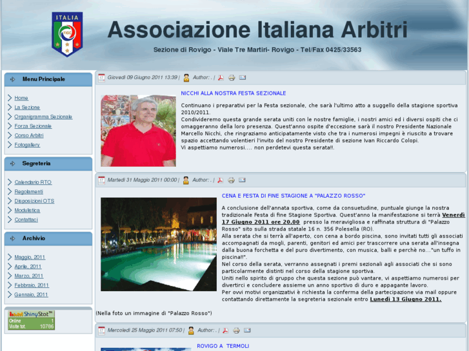Click photo of man in red shirt
Image resolution: width=469 pixels, height=351 pixels.
pyautogui.click(x=139, y=131)
